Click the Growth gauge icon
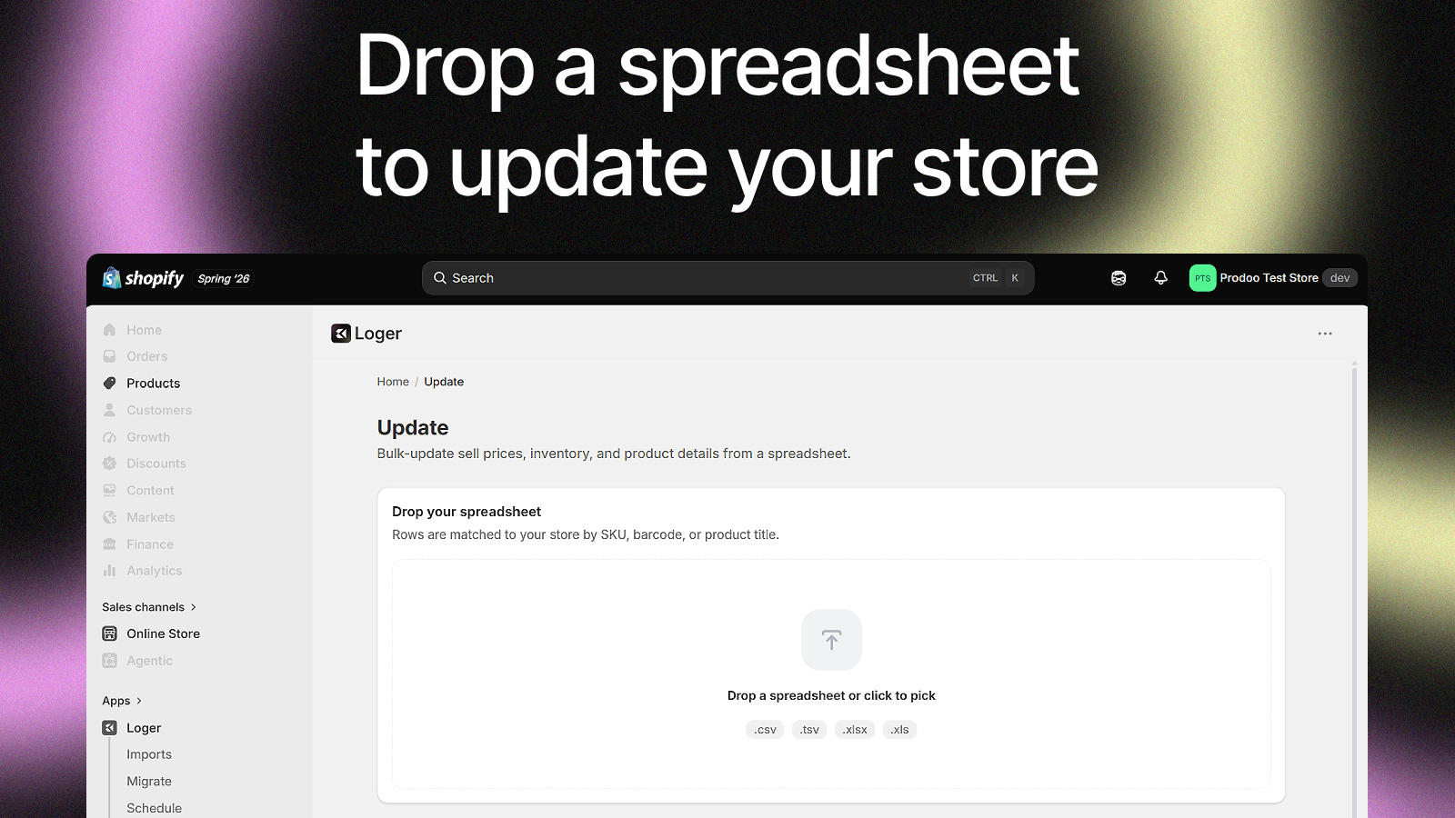The width and height of the screenshot is (1455, 818). (x=110, y=437)
